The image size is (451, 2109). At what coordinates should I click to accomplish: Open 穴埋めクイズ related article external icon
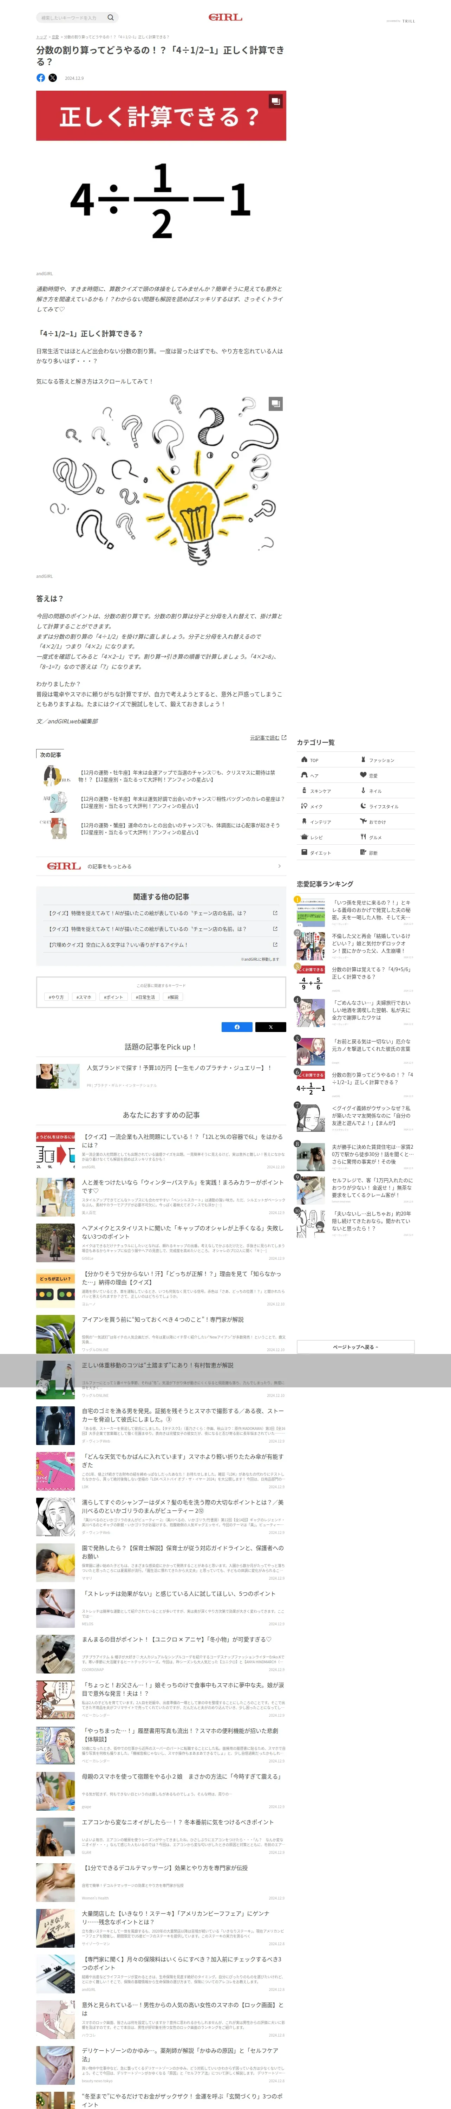(x=275, y=944)
